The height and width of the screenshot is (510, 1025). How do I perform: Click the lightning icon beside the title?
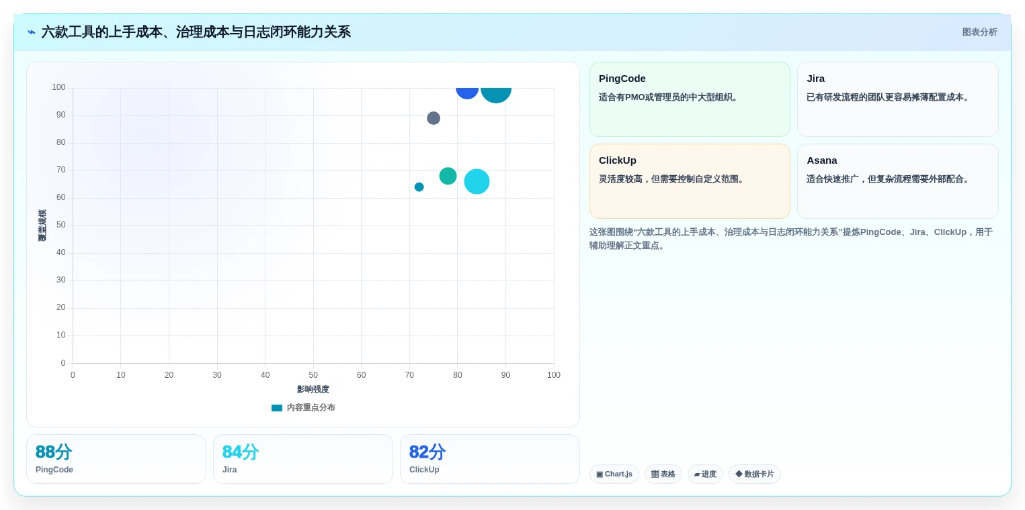pos(32,32)
